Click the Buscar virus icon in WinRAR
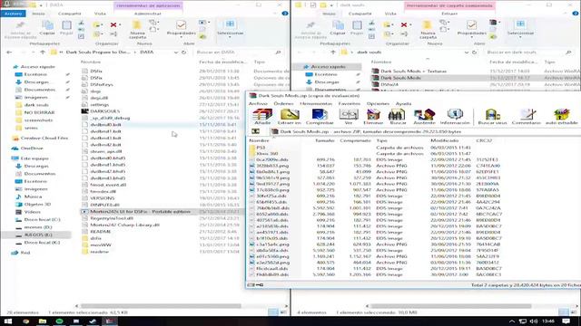 pyautogui.click(x=492, y=117)
